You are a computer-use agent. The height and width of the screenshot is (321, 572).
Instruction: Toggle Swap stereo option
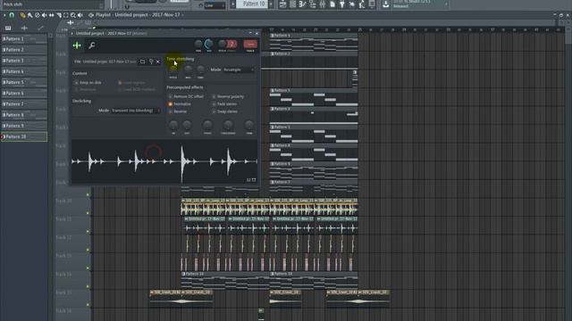point(225,111)
